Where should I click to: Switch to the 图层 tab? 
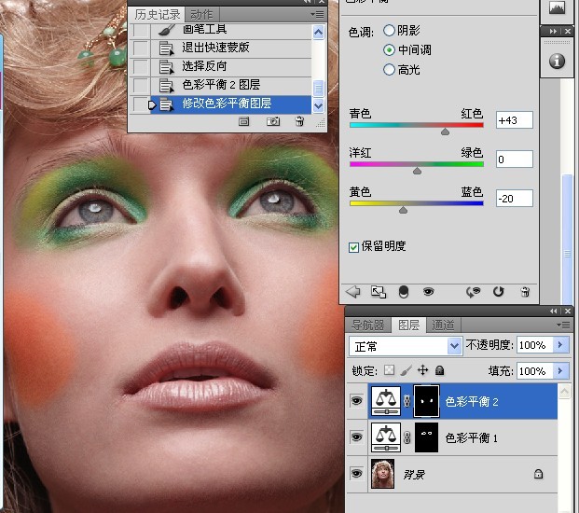(408, 325)
